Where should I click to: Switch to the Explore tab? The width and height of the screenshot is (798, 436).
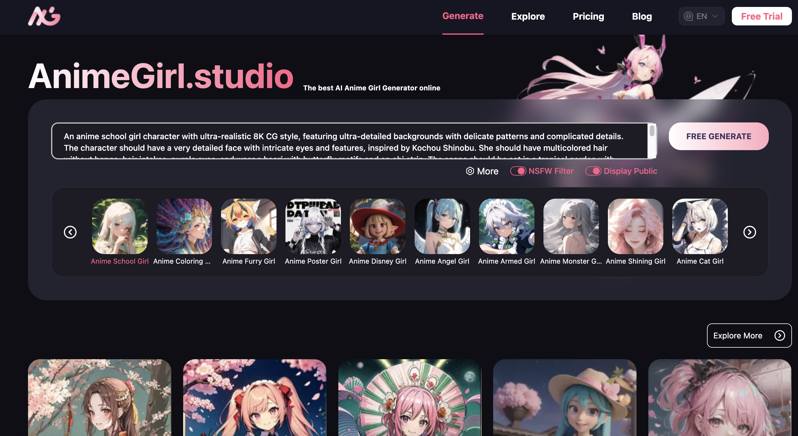click(528, 16)
